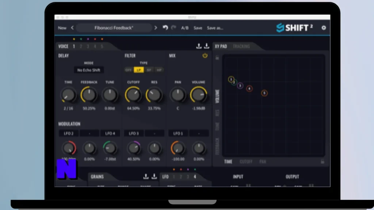This screenshot has height=210, width=374.
Task: Open the No Echo Shift mode dropdown
Action: pyautogui.click(x=89, y=70)
